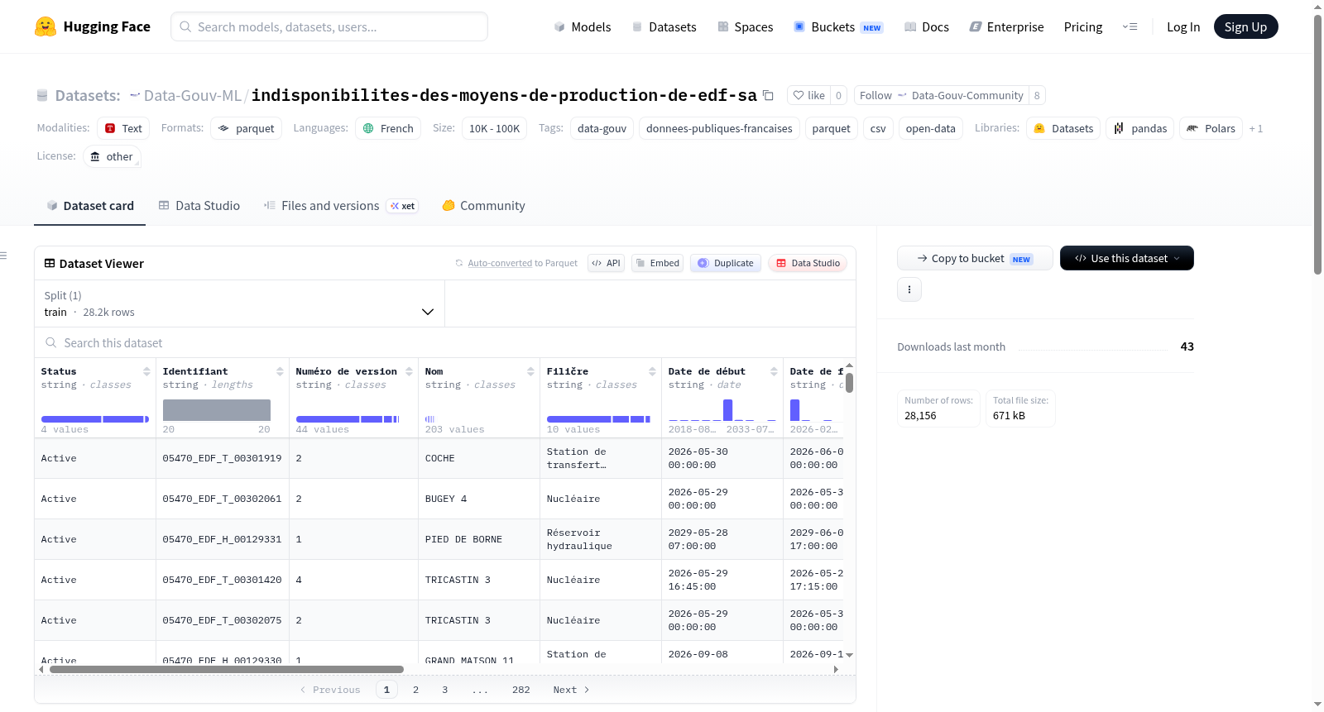Click the three-dot more options button

[x=909, y=289]
